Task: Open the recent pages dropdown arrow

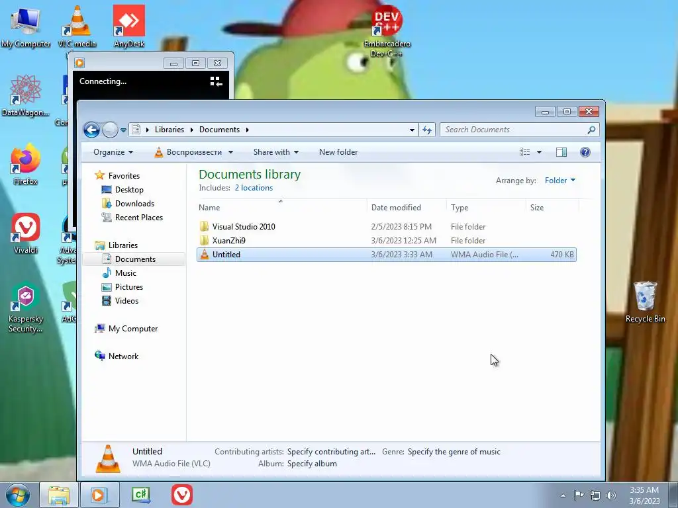Action: 123,130
